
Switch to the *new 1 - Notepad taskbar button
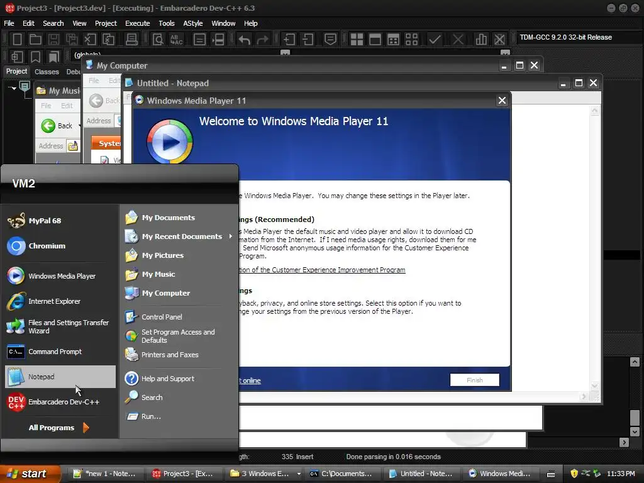coord(105,474)
